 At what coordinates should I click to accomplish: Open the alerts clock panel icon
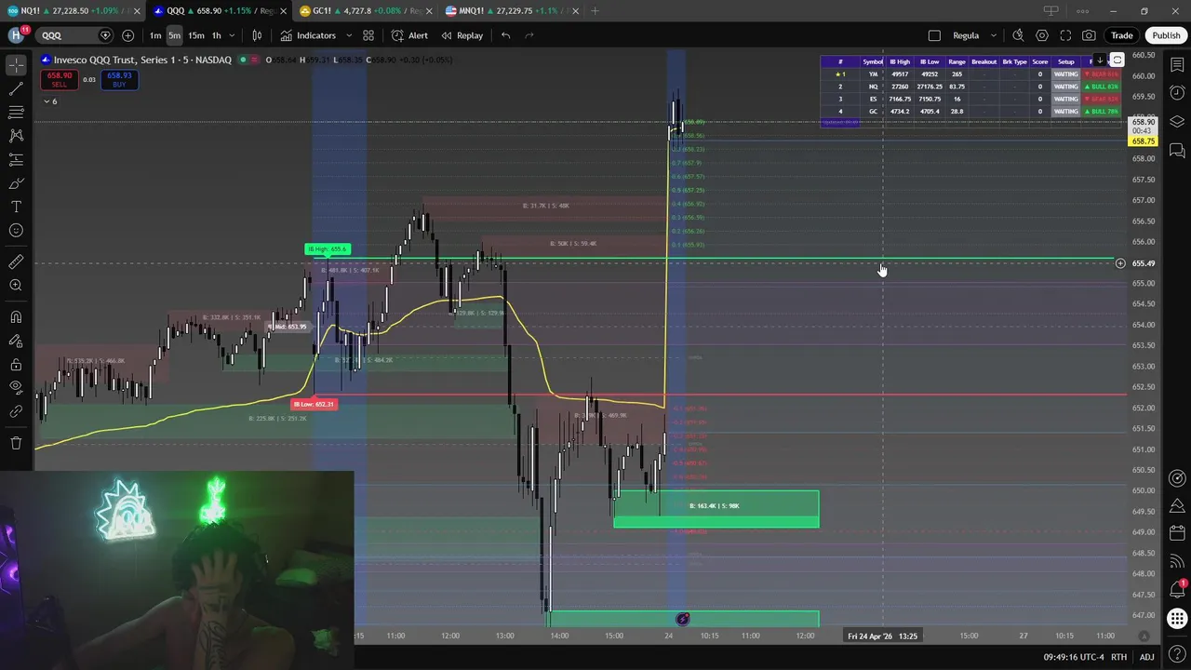[1177, 93]
